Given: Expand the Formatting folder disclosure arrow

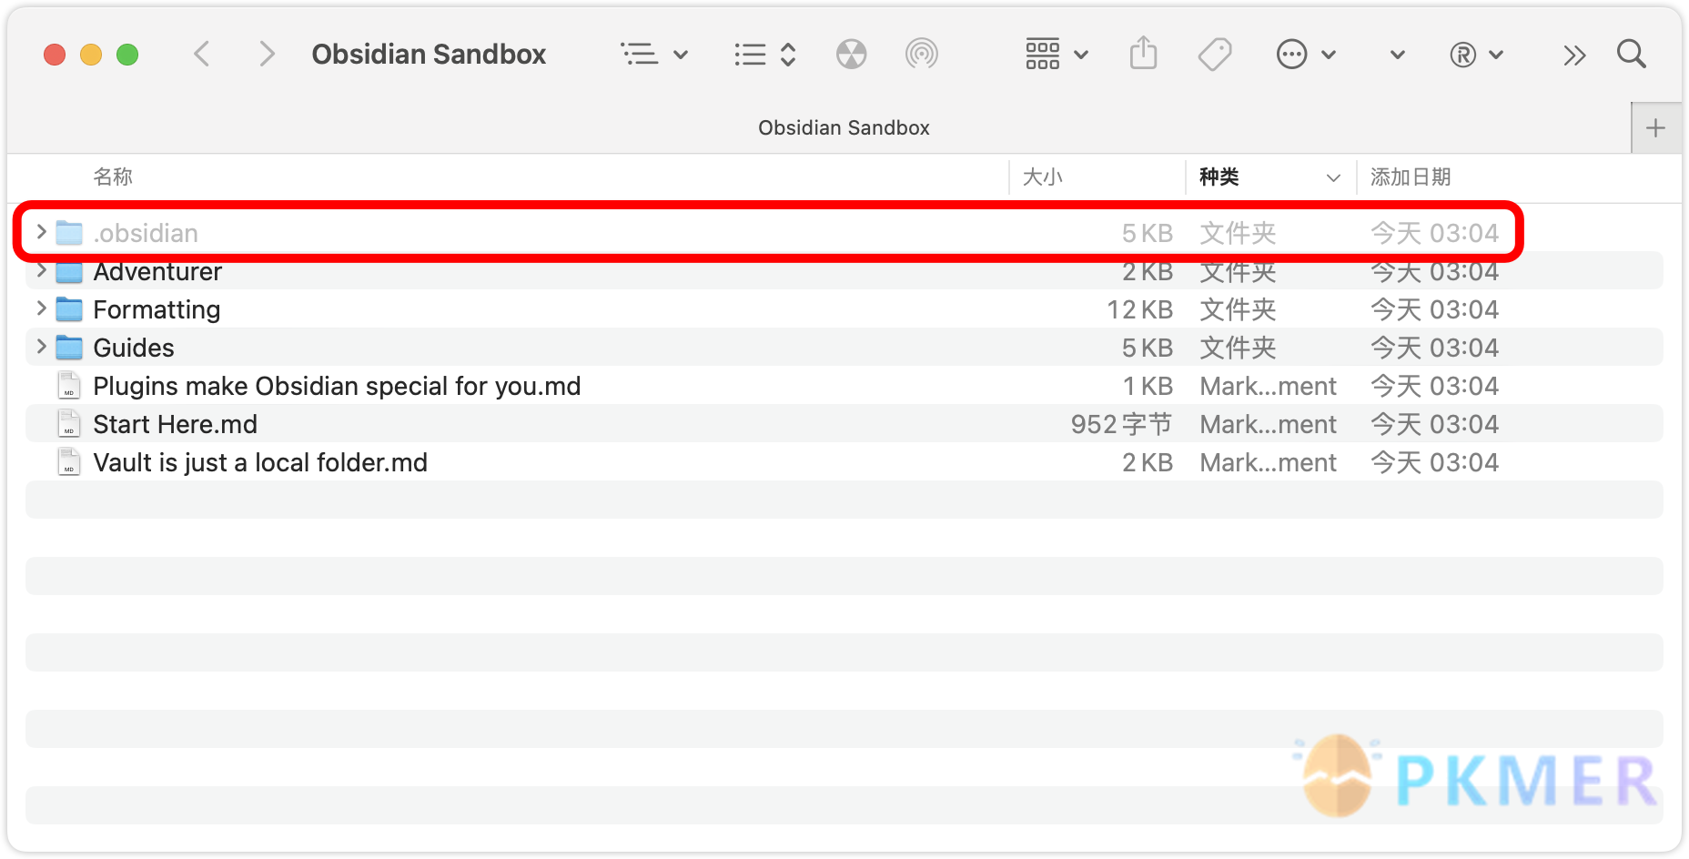Looking at the screenshot, I should (41, 308).
